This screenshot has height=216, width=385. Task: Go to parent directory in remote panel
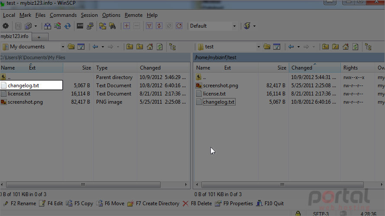click(325, 47)
